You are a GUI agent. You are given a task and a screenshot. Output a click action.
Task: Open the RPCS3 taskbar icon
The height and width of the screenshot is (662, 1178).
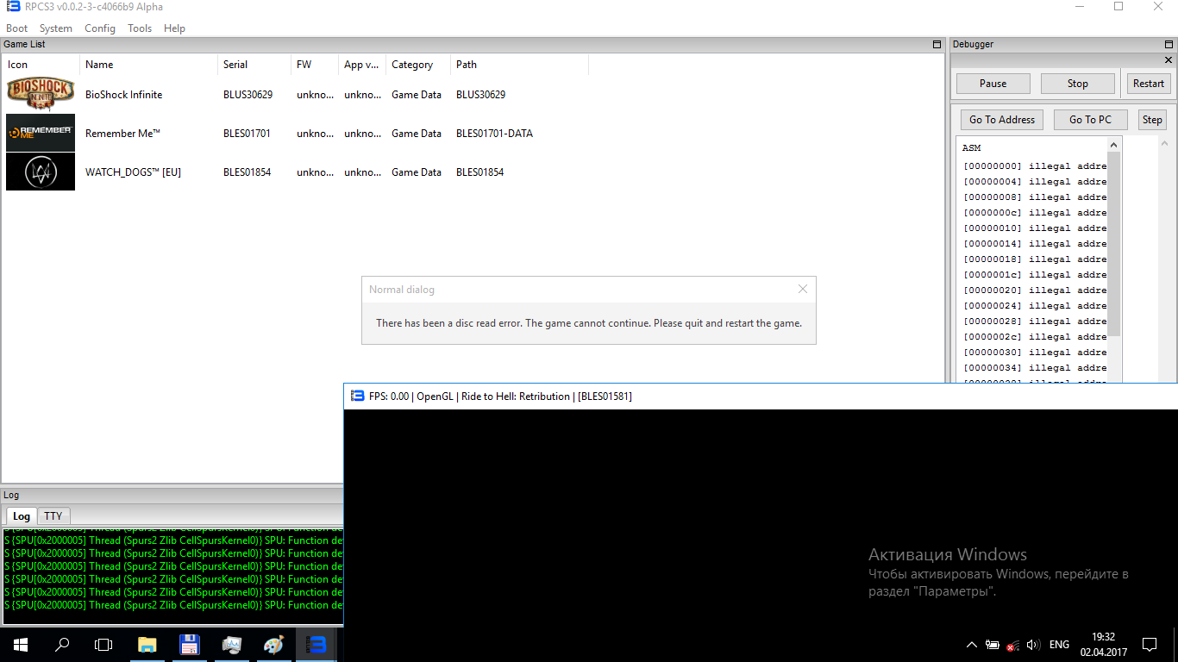point(316,644)
